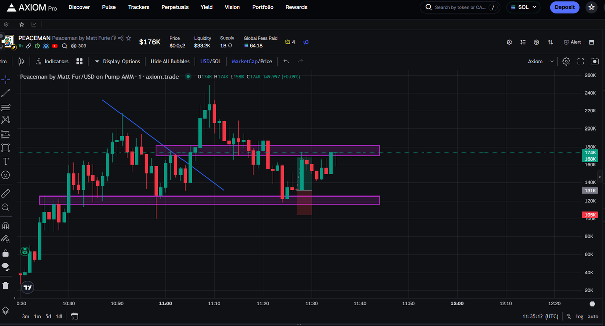The image size is (605, 326).
Task: Open the Pulse tab
Action: pos(109,7)
